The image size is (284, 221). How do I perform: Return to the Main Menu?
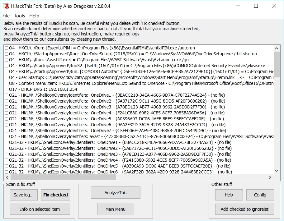point(116,209)
